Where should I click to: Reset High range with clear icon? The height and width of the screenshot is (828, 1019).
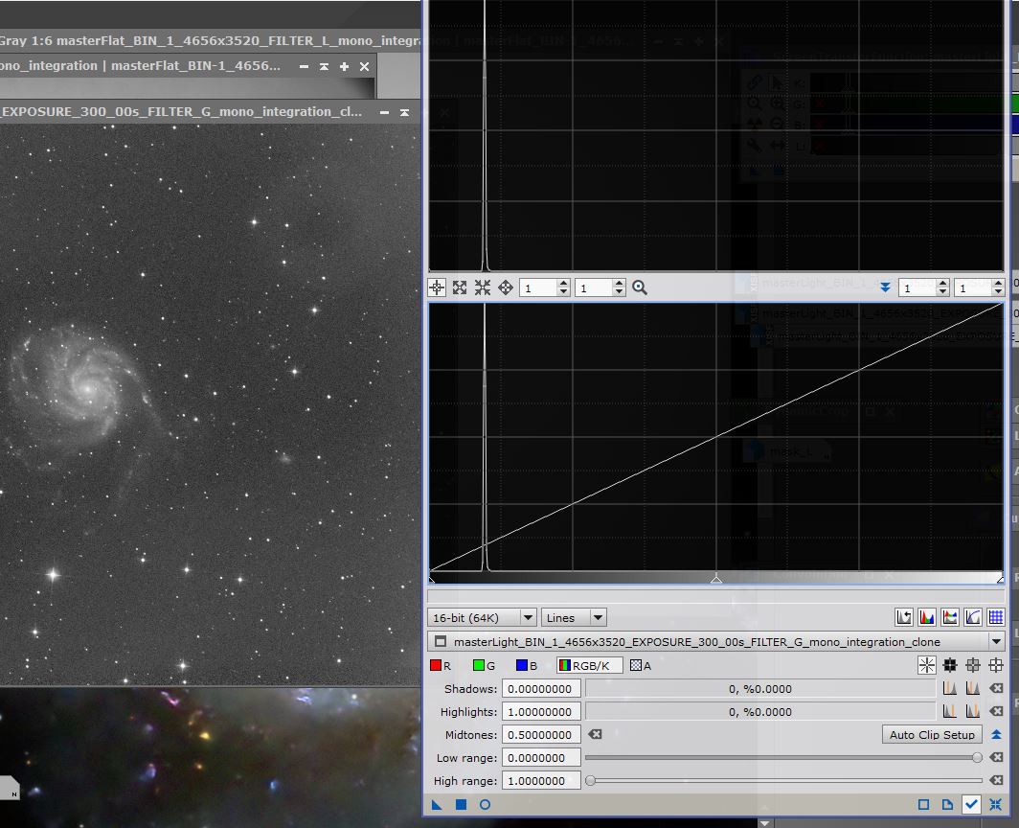(996, 780)
